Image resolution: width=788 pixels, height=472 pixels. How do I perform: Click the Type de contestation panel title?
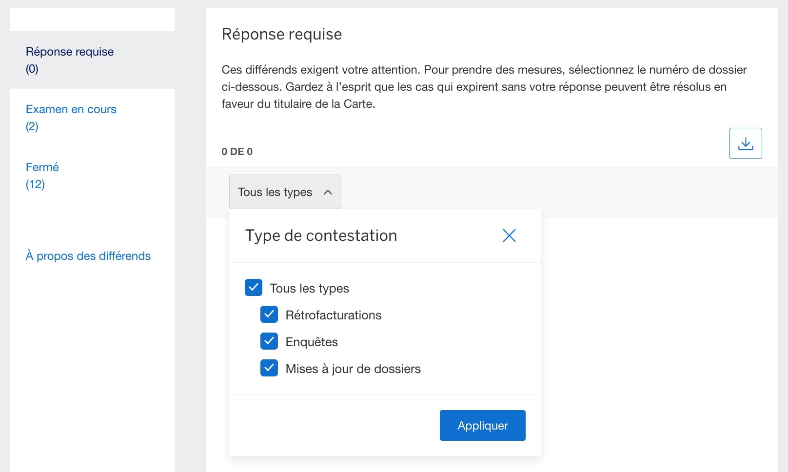pos(320,235)
